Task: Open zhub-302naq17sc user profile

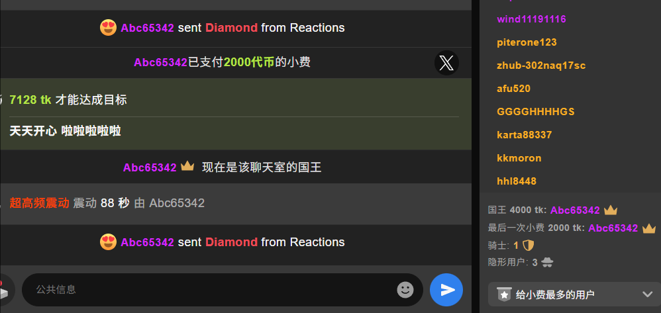Action: click(541, 66)
